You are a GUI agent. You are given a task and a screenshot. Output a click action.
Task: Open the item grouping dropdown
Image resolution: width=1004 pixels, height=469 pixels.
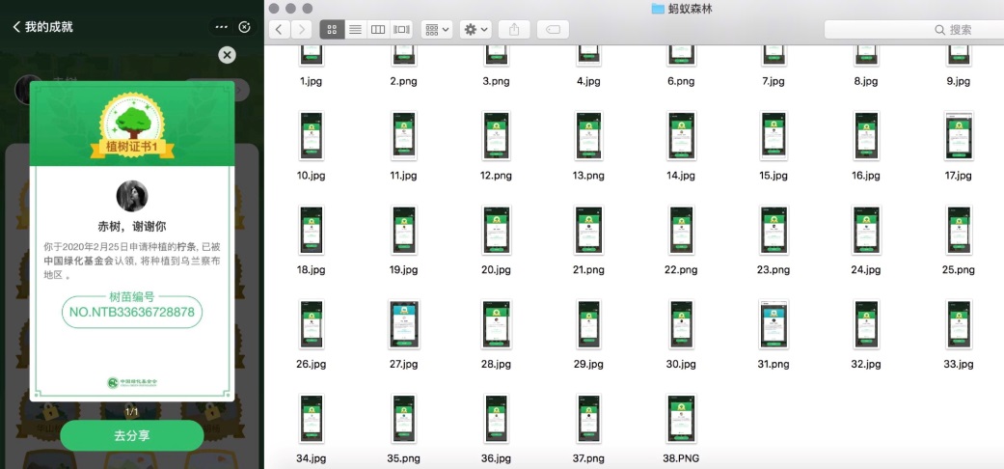(437, 30)
